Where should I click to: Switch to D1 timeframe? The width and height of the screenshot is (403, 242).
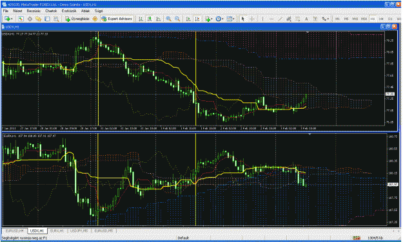click(390, 19)
